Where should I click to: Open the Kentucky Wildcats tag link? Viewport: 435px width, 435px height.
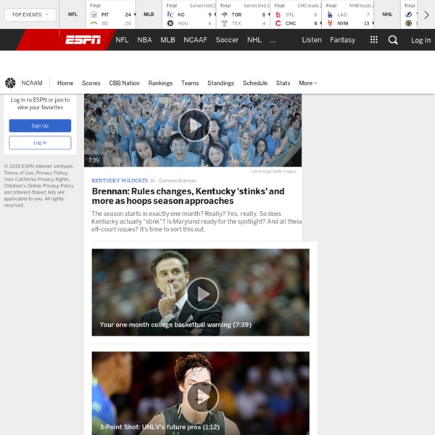point(120,180)
